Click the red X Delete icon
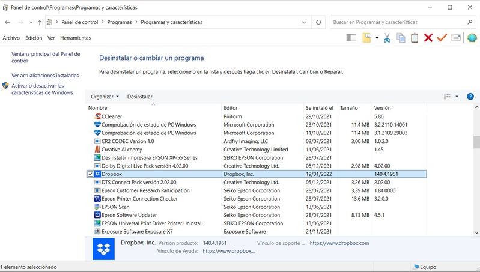 428,38
